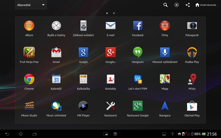Tap the Android home navigation button
221x138 pixels.
click(x=21, y=134)
